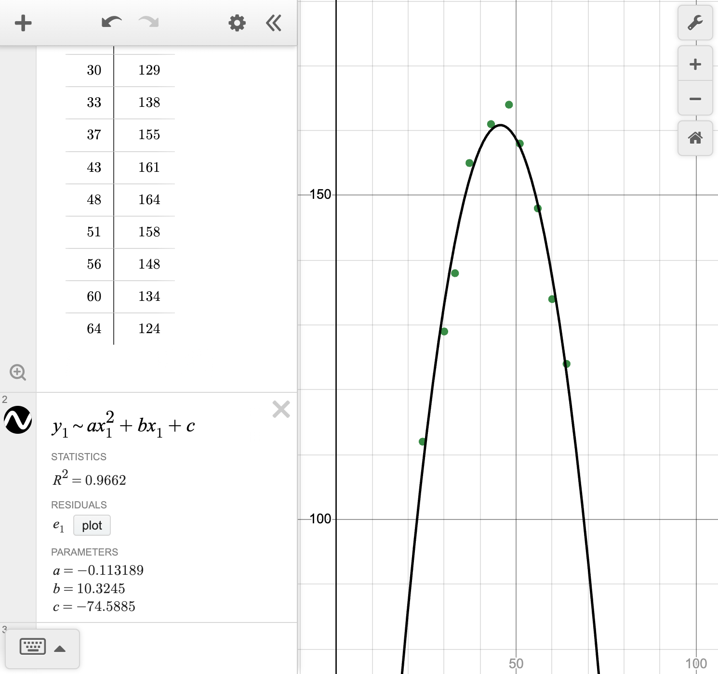Zoom out on the graph
Screen dimensions: 718x674
tap(695, 98)
